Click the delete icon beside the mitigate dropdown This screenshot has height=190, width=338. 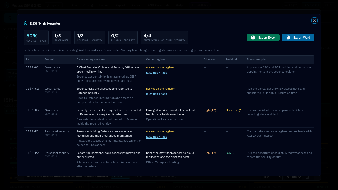tap(307, 177)
